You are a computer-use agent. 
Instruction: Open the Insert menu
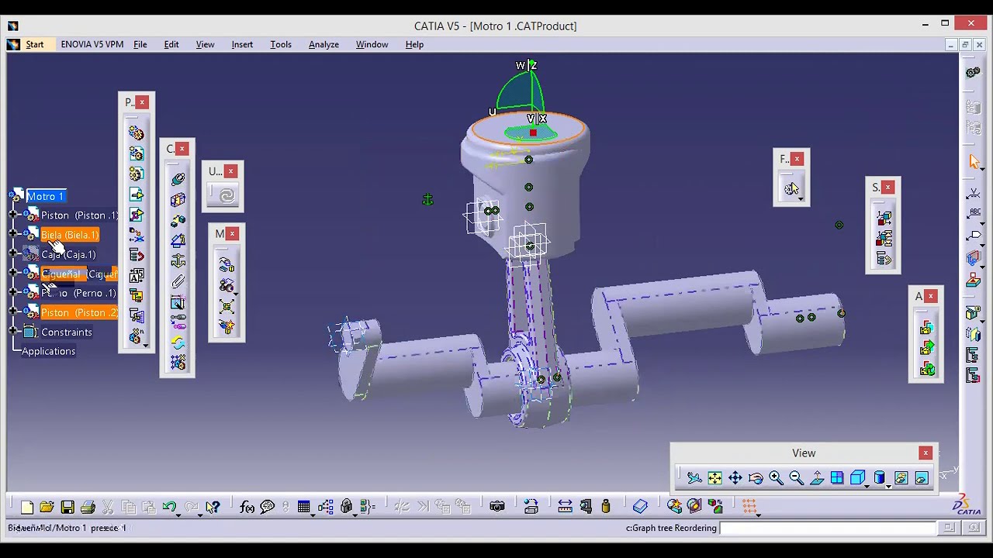[x=242, y=44]
